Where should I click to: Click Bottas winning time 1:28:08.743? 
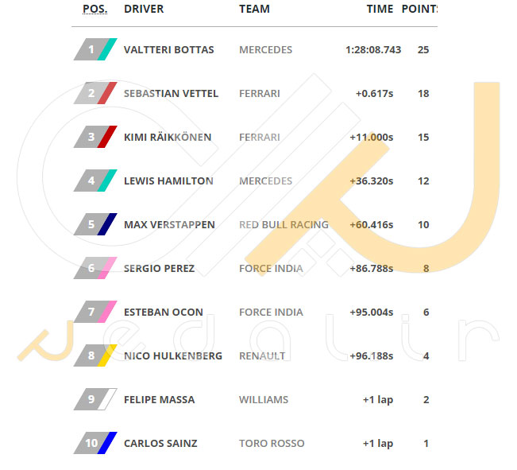point(373,49)
